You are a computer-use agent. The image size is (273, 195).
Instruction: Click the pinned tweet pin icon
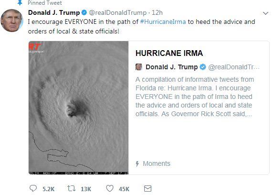tap(20, 2)
